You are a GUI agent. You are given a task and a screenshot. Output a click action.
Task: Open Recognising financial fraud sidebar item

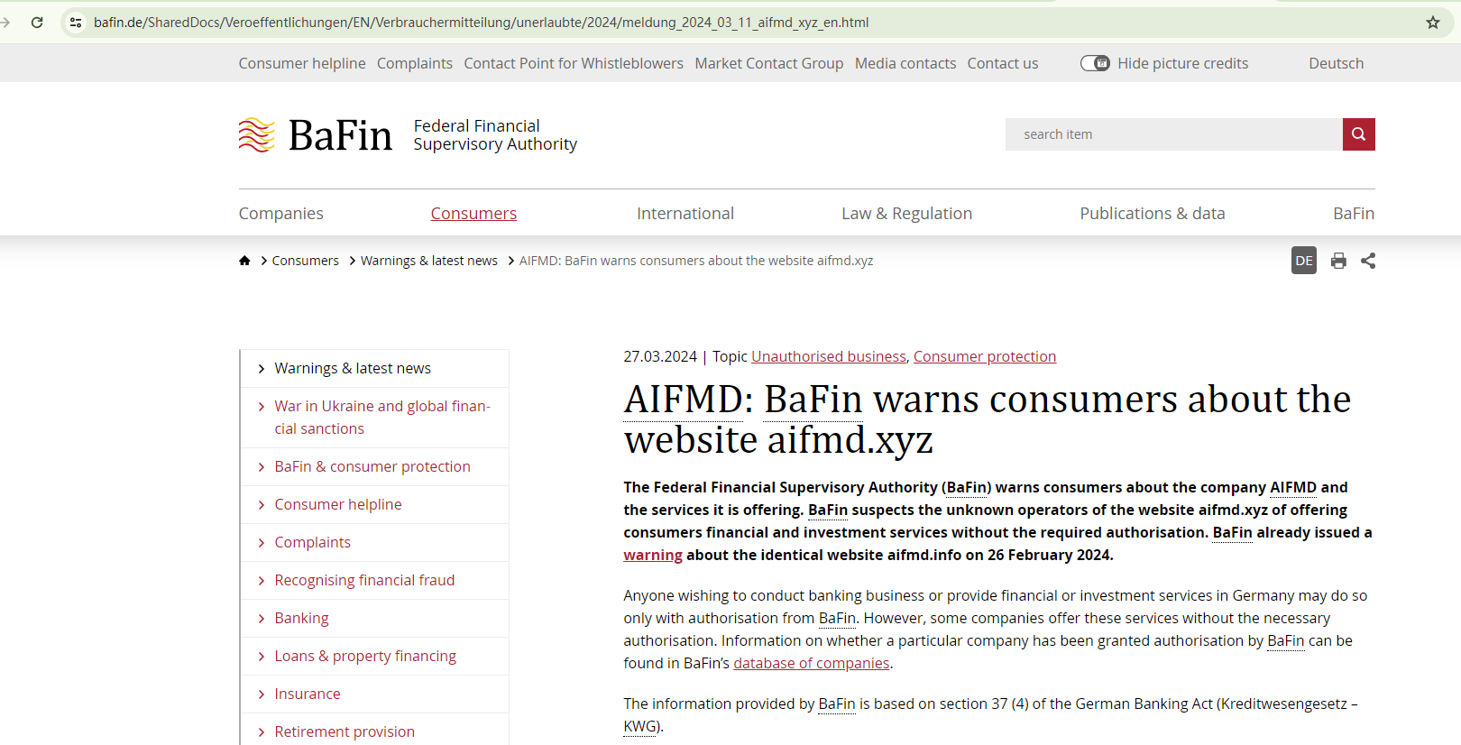pos(364,580)
